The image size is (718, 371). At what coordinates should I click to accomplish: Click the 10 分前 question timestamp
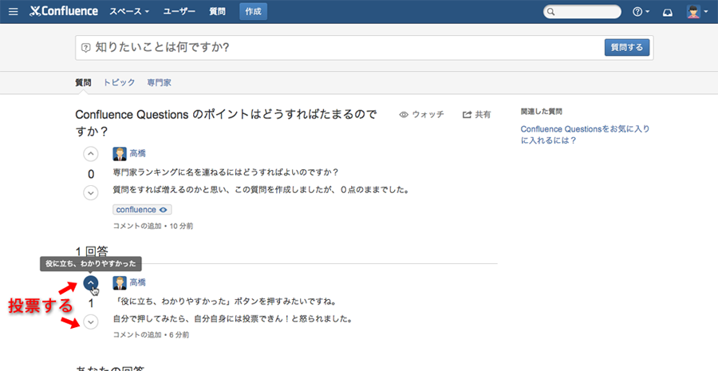[181, 226]
